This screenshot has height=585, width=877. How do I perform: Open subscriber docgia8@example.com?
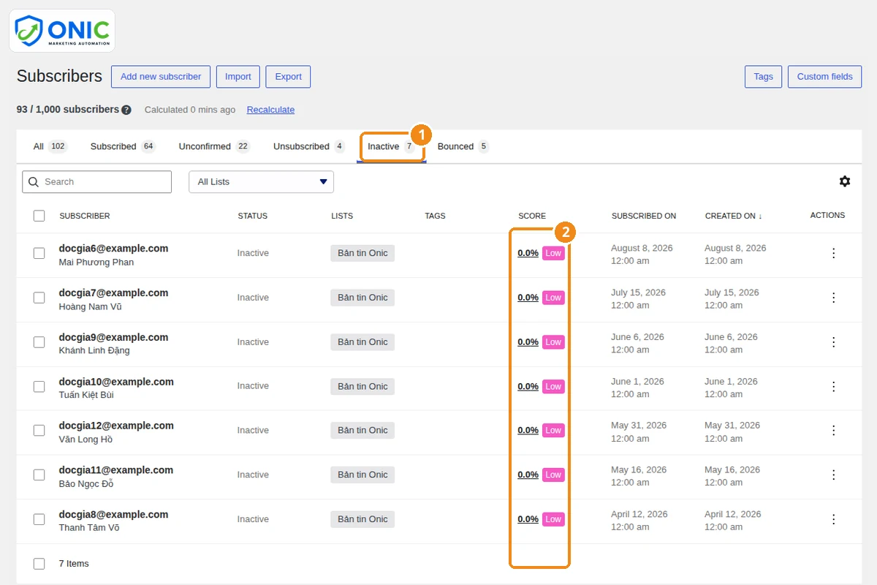tap(113, 515)
